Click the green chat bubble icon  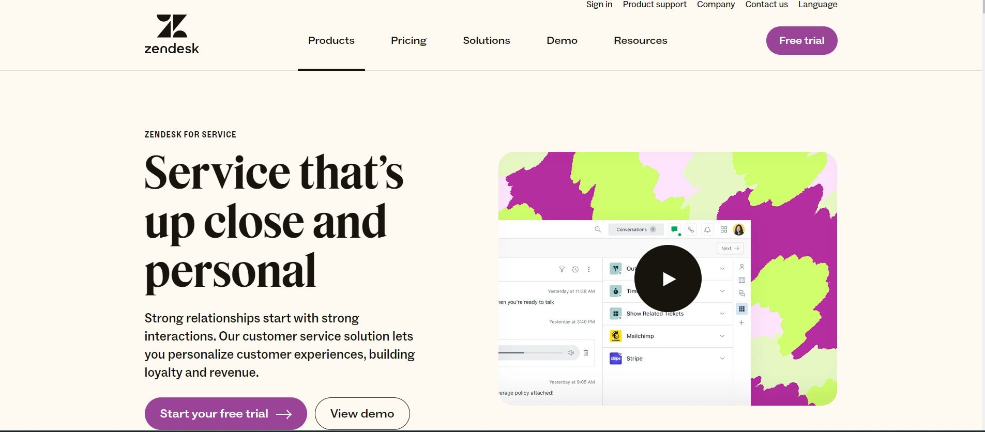coord(675,229)
